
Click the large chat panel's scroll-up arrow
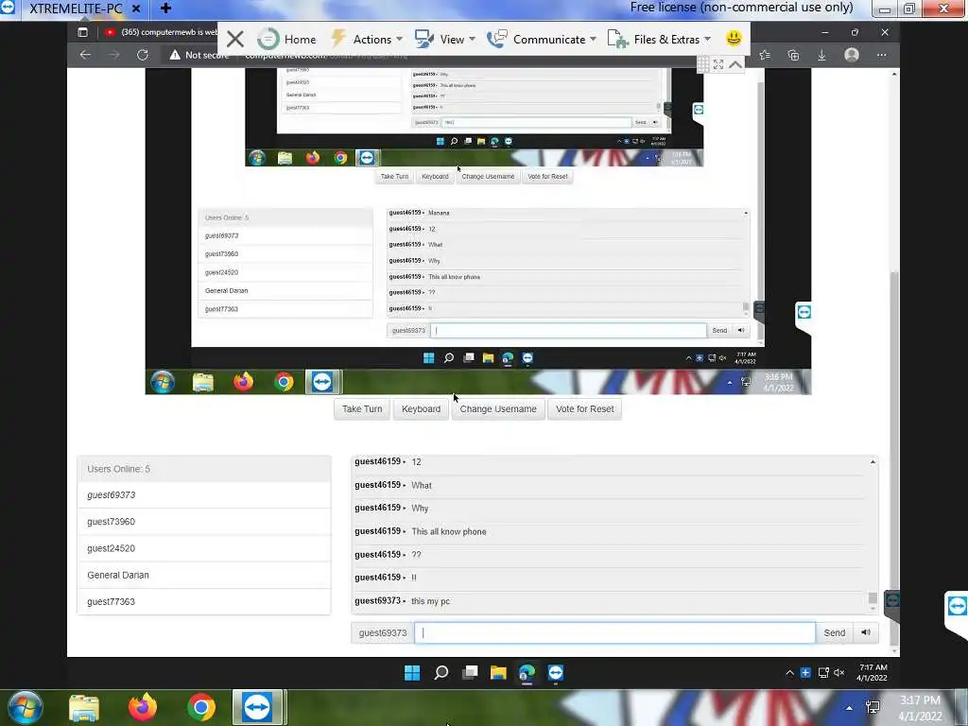(x=873, y=461)
